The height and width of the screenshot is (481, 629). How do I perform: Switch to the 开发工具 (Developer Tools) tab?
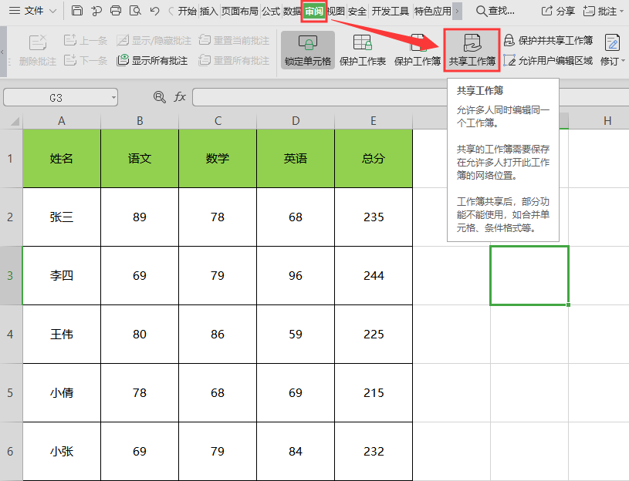click(x=390, y=12)
